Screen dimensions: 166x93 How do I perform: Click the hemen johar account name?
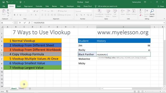coord(136,2)
